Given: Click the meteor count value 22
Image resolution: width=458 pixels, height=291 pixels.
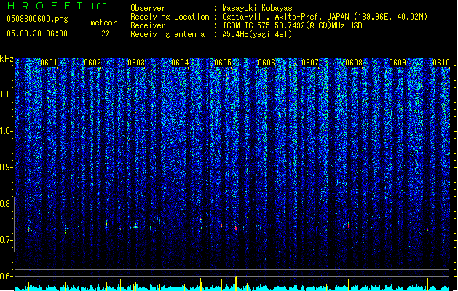Looking at the screenshot, I should [x=106, y=33].
